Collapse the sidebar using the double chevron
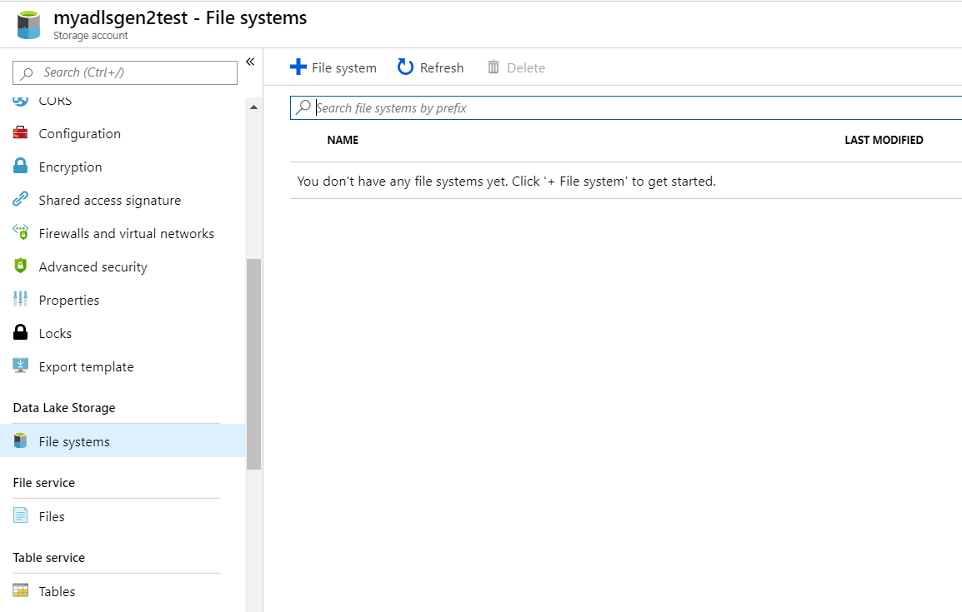The image size is (962, 612). 249,60
